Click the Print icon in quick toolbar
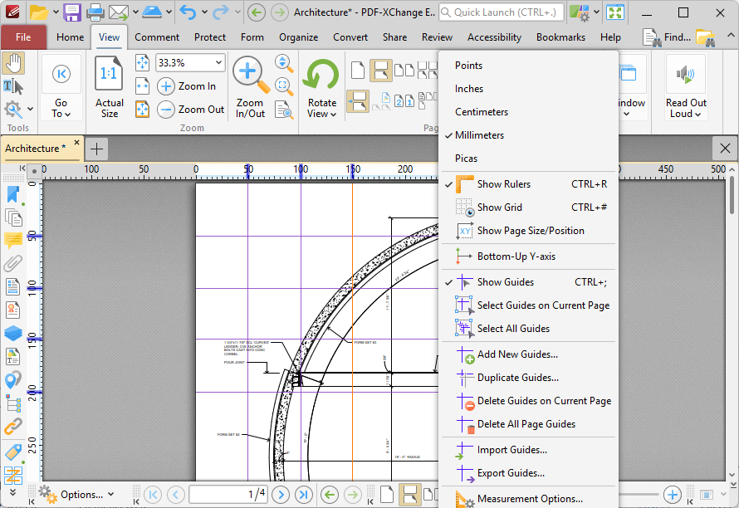This screenshot has width=739, height=508. [x=95, y=12]
